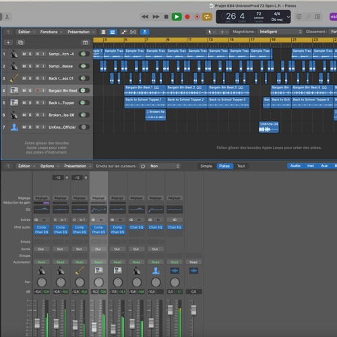
Task: Click bar 13 in the timeline ruler
Action: [210, 40]
